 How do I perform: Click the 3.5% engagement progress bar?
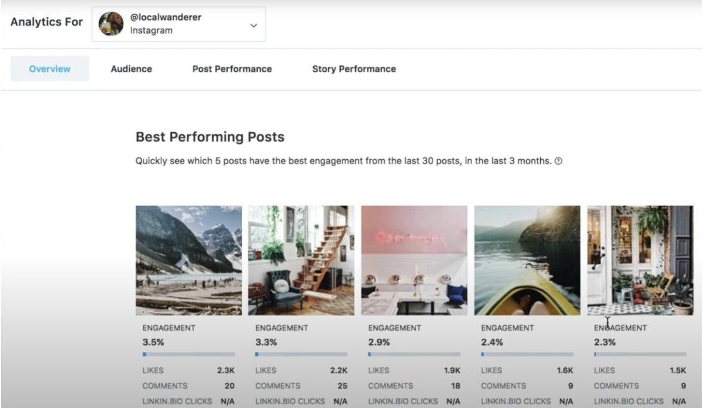[189, 354]
